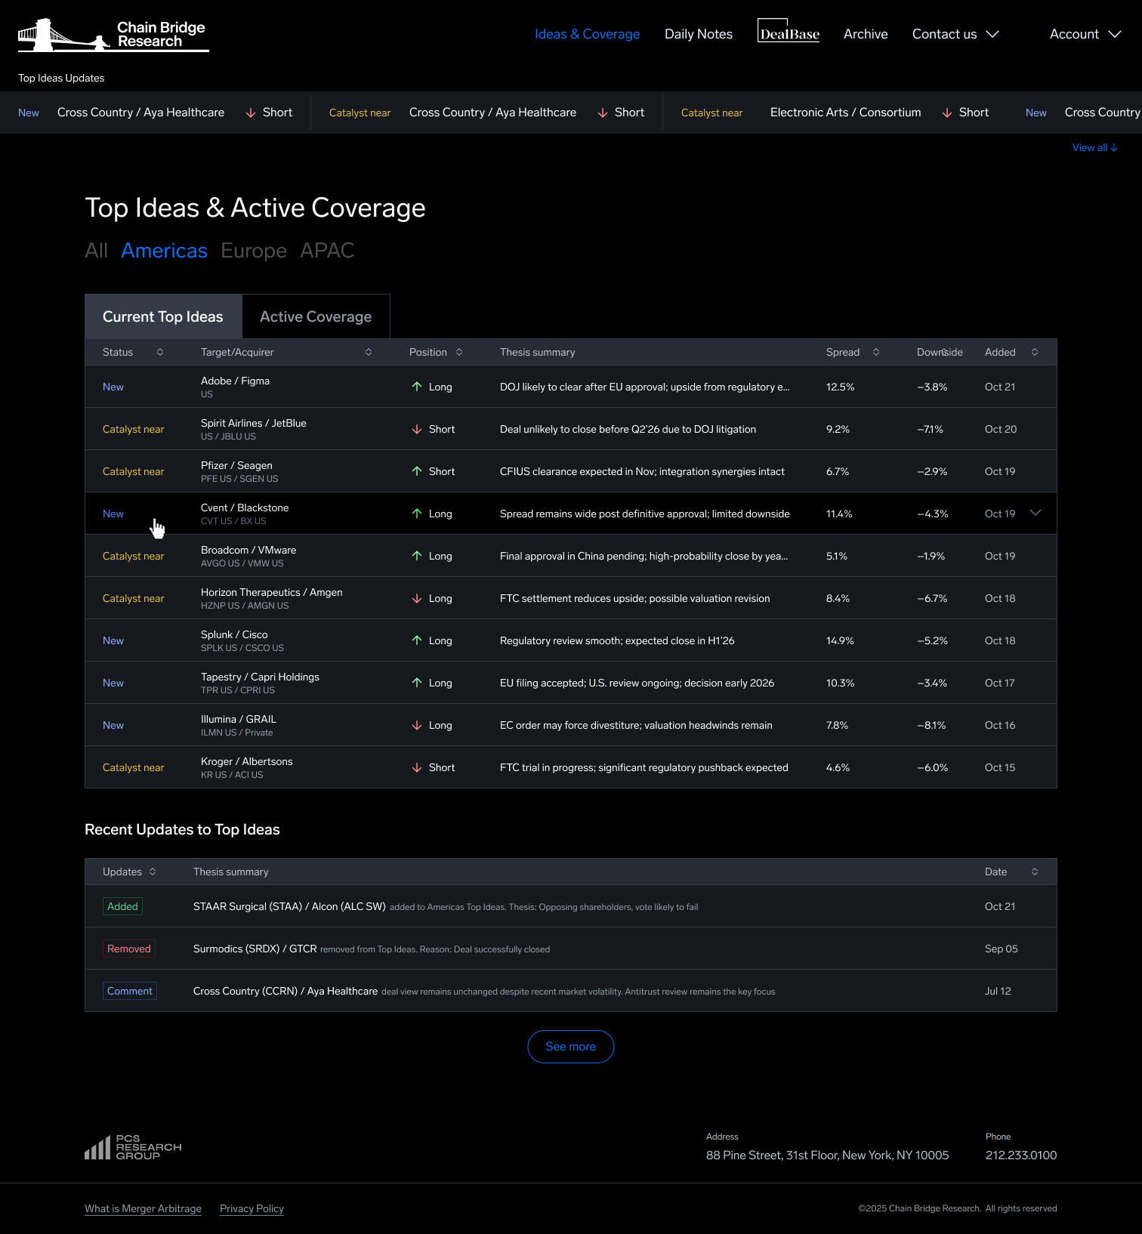Screen dimensions: 1142x1234
Task: Open STAAR Surgical / Alcon update row
Action: click(x=571, y=906)
